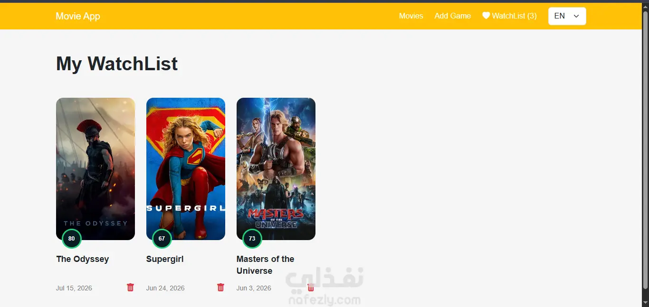Go to the Movies page
This screenshot has height=307, width=649.
[411, 16]
